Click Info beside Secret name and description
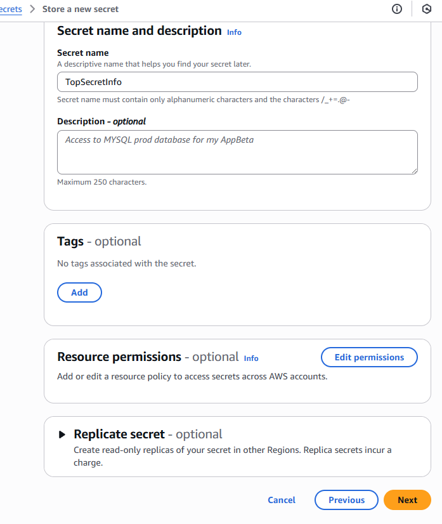Image resolution: width=442 pixels, height=524 pixels. pos(234,32)
